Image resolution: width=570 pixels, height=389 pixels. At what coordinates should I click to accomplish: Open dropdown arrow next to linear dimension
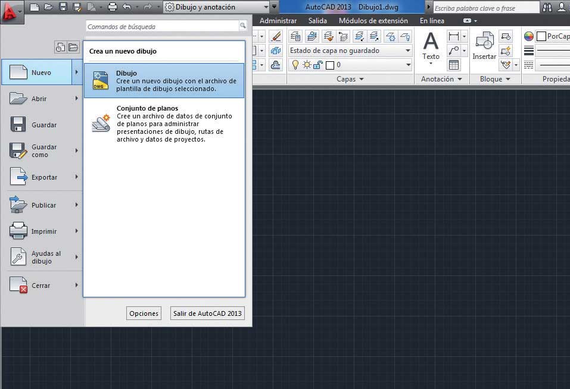coord(464,36)
